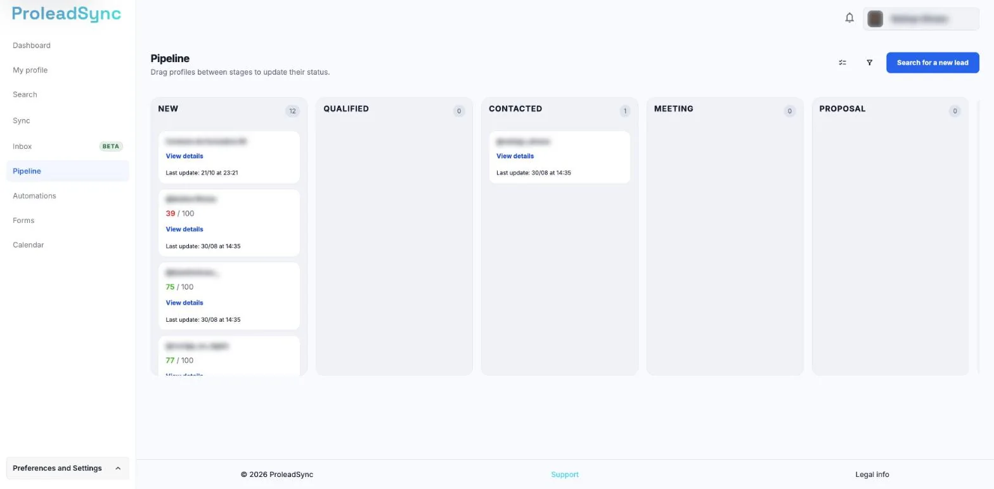Expand Preferences and Settings
Screen dimensions: 994x489
(67, 468)
